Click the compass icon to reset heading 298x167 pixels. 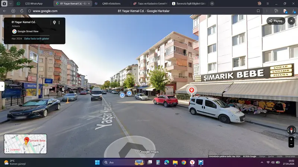tap(291, 130)
